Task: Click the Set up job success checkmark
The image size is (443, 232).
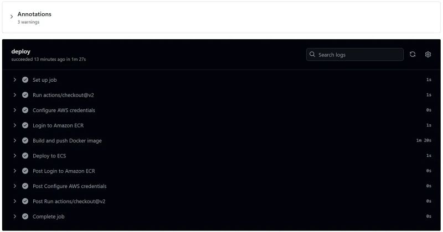Action: (x=25, y=80)
